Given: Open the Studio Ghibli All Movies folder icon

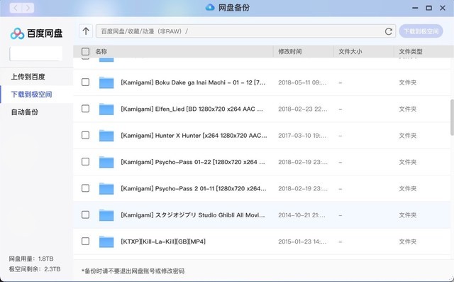Looking at the screenshot, I should click(x=106, y=215).
